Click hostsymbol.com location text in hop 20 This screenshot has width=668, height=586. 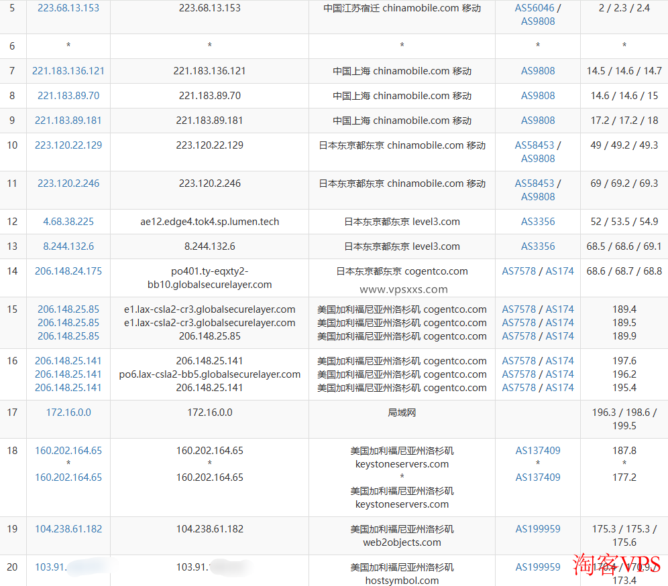402,581
